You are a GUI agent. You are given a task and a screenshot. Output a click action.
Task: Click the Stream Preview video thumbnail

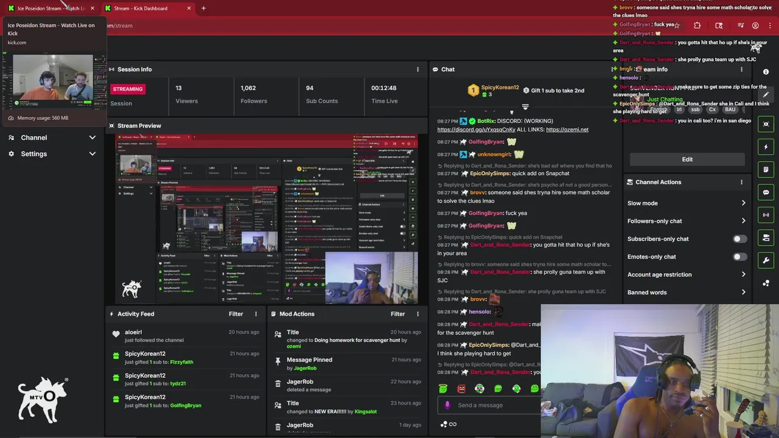pos(267,219)
